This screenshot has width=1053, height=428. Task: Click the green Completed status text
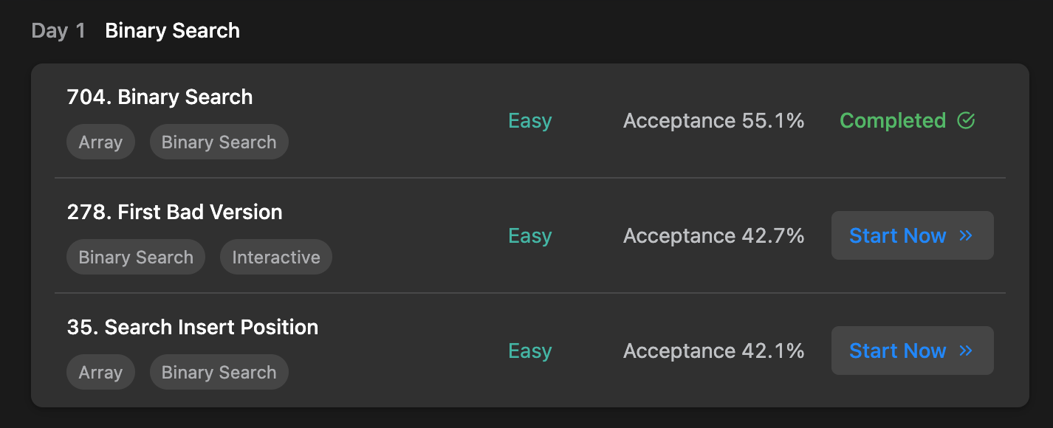tap(893, 120)
